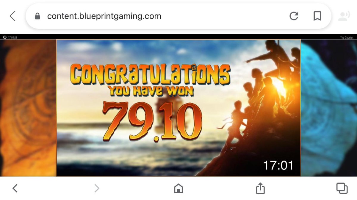
Task: Click the greyed-out voice speaker icon
Action: (344, 16)
